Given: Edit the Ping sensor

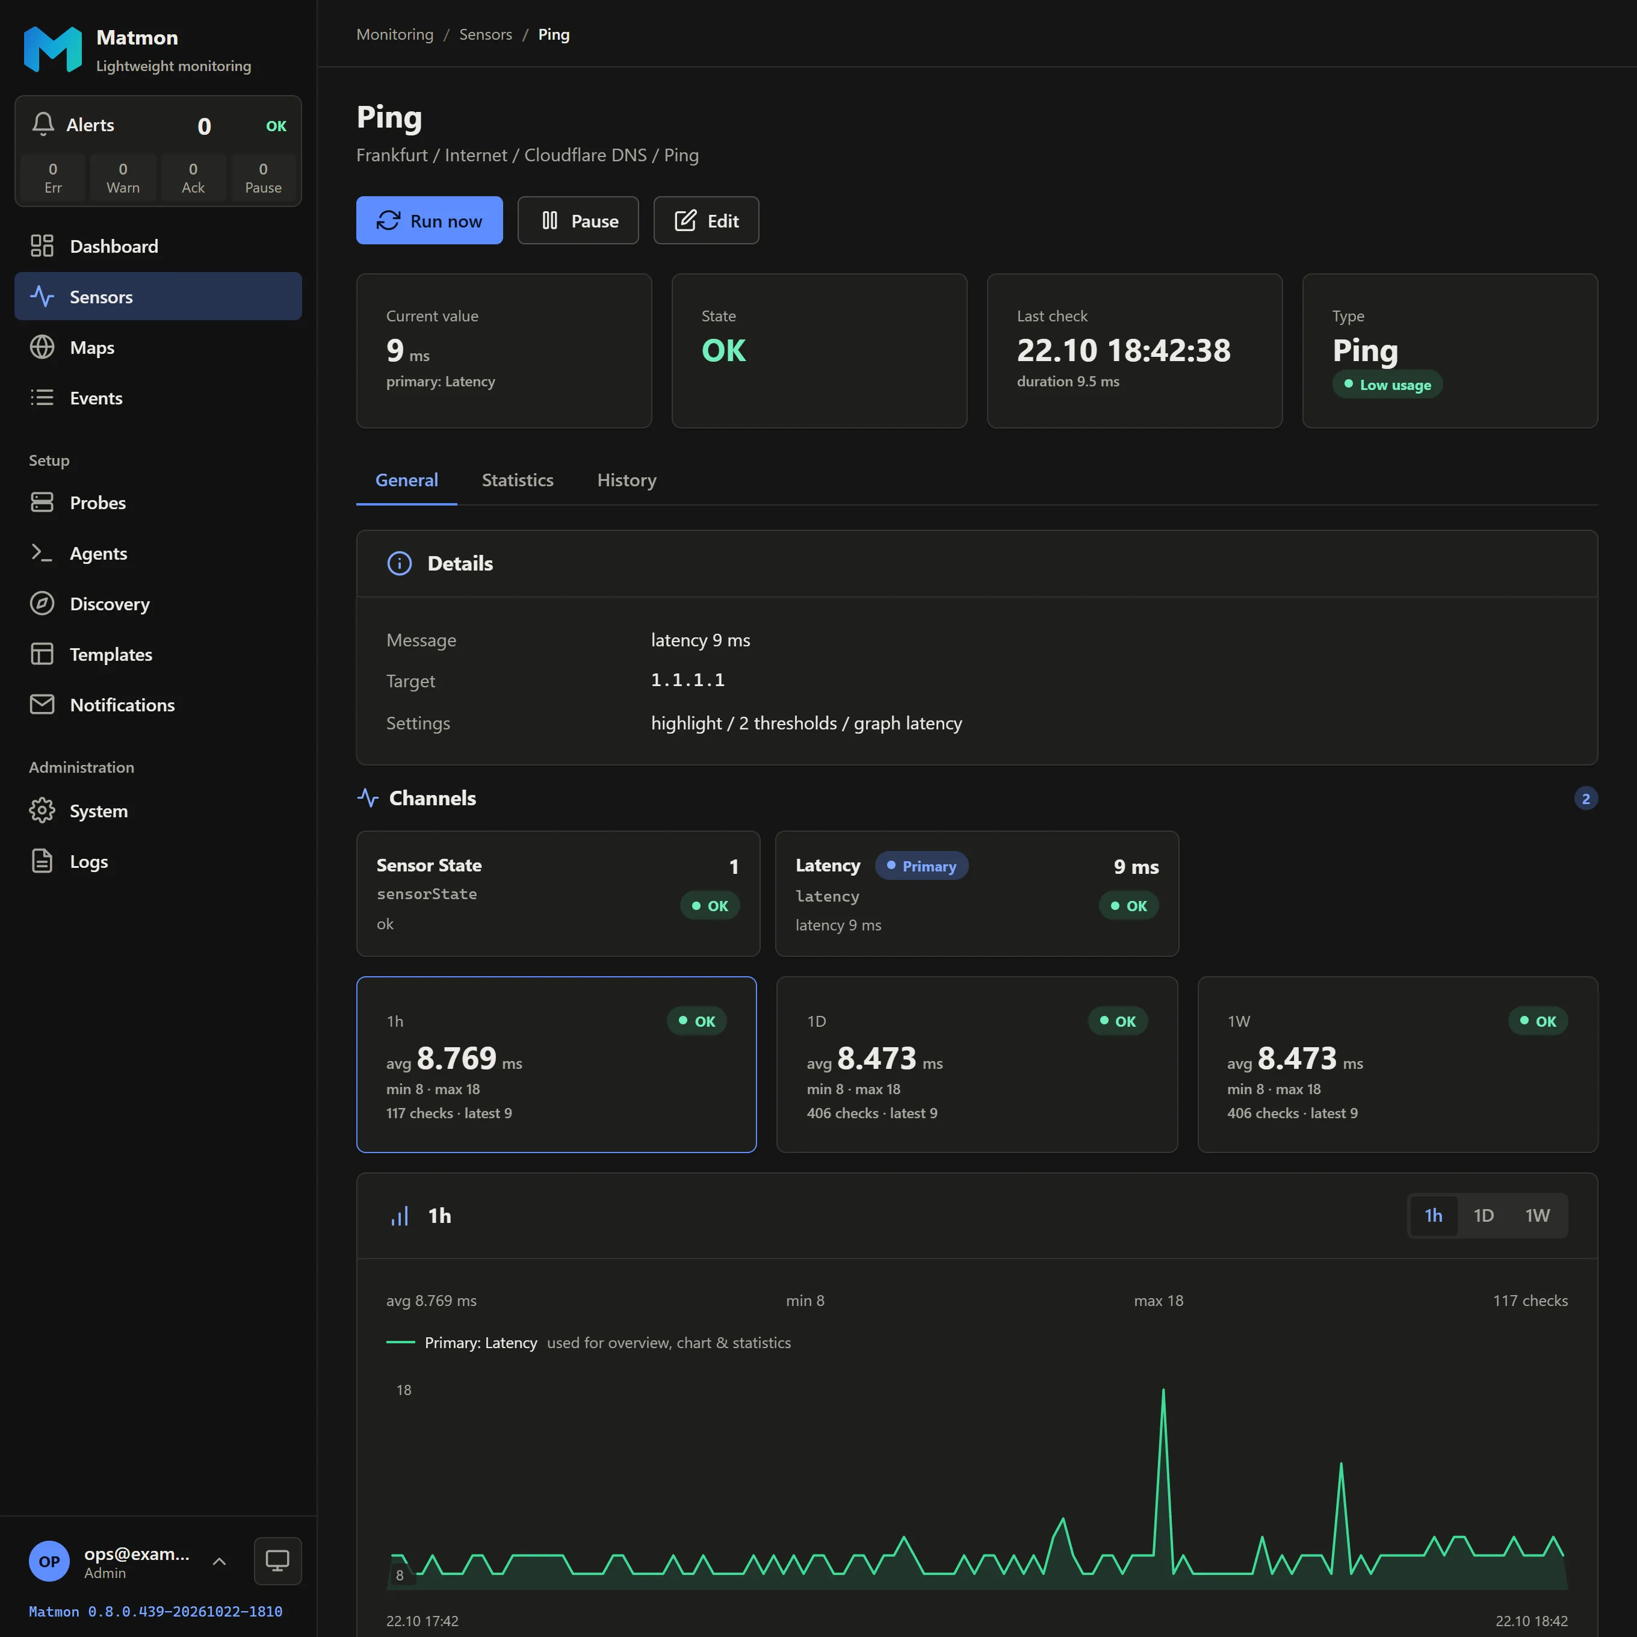Looking at the screenshot, I should click(707, 220).
